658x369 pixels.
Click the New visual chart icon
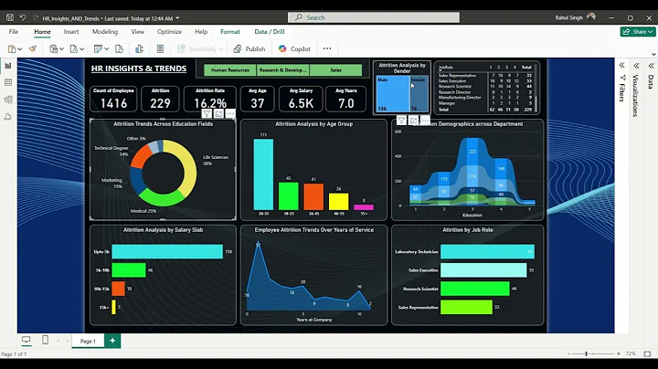coord(139,49)
